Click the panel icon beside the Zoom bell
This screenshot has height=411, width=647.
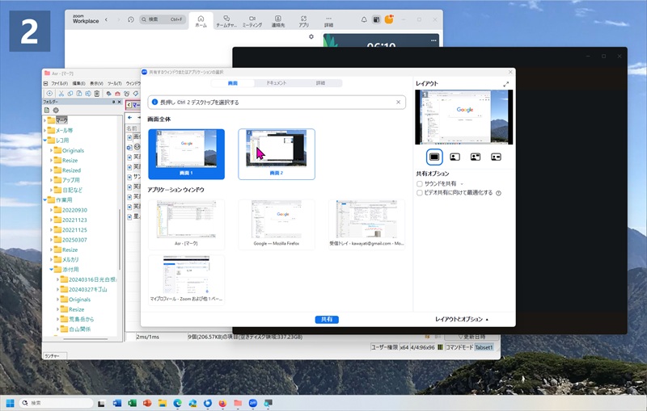tap(376, 19)
